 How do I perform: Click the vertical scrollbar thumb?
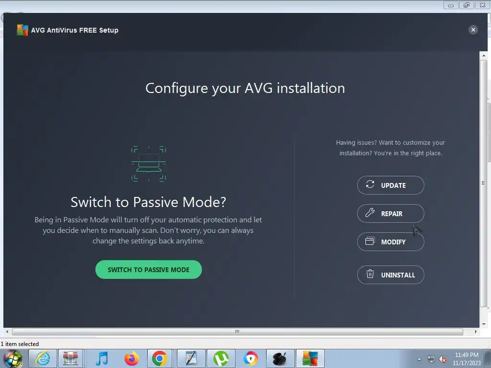[484, 183]
